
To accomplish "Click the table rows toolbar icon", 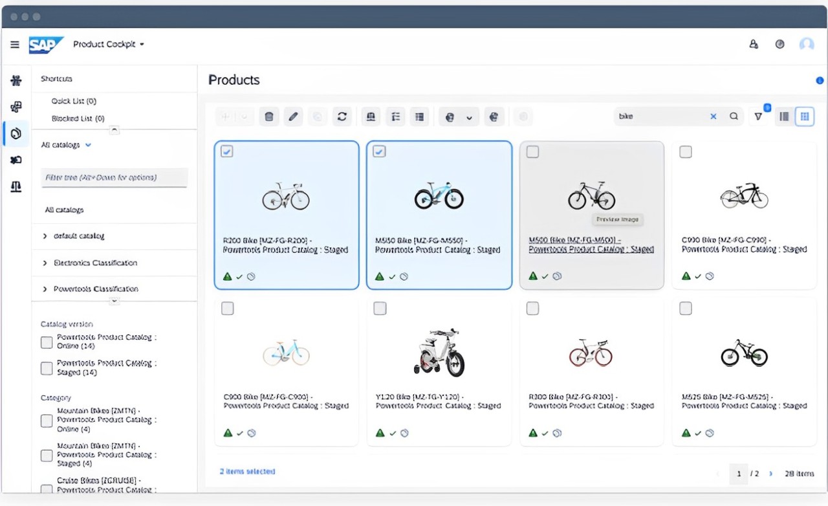I will pyautogui.click(x=419, y=116).
